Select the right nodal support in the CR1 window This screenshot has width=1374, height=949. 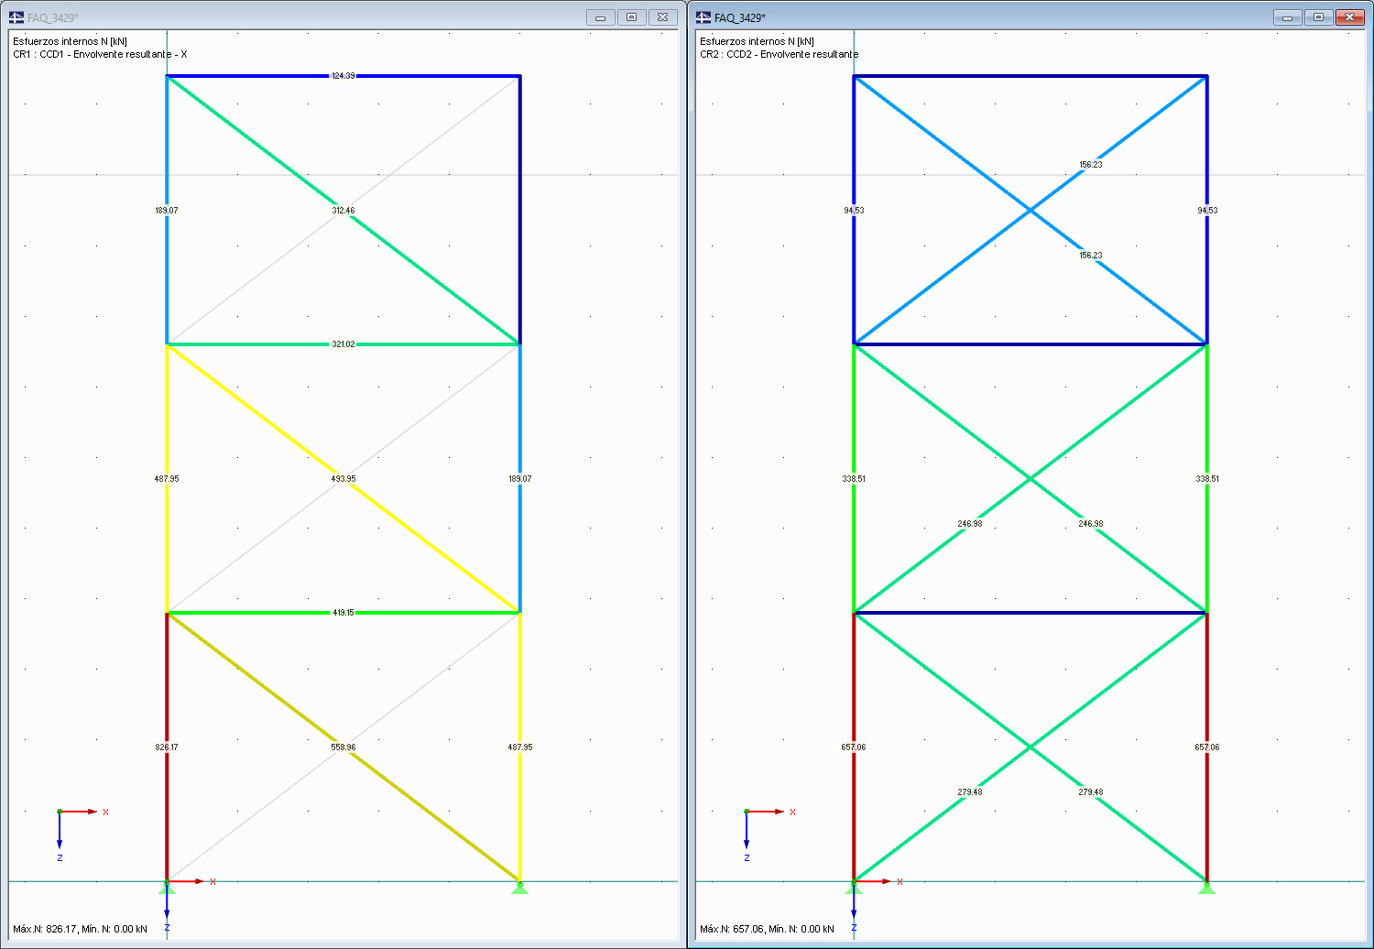click(520, 887)
